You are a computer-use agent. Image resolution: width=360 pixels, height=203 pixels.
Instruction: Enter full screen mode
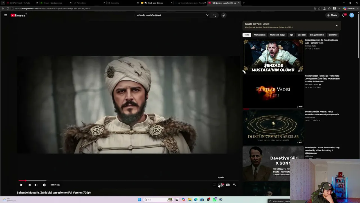tap(235, 185)
